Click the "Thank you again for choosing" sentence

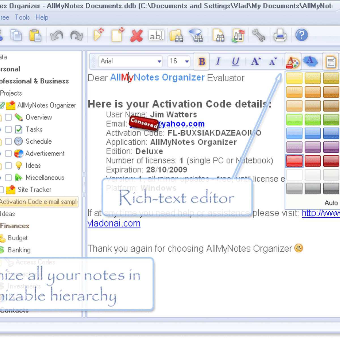tap(190, 248)
